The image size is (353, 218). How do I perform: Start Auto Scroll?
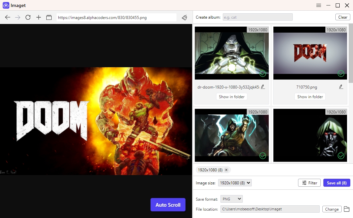tap(168, 205)
